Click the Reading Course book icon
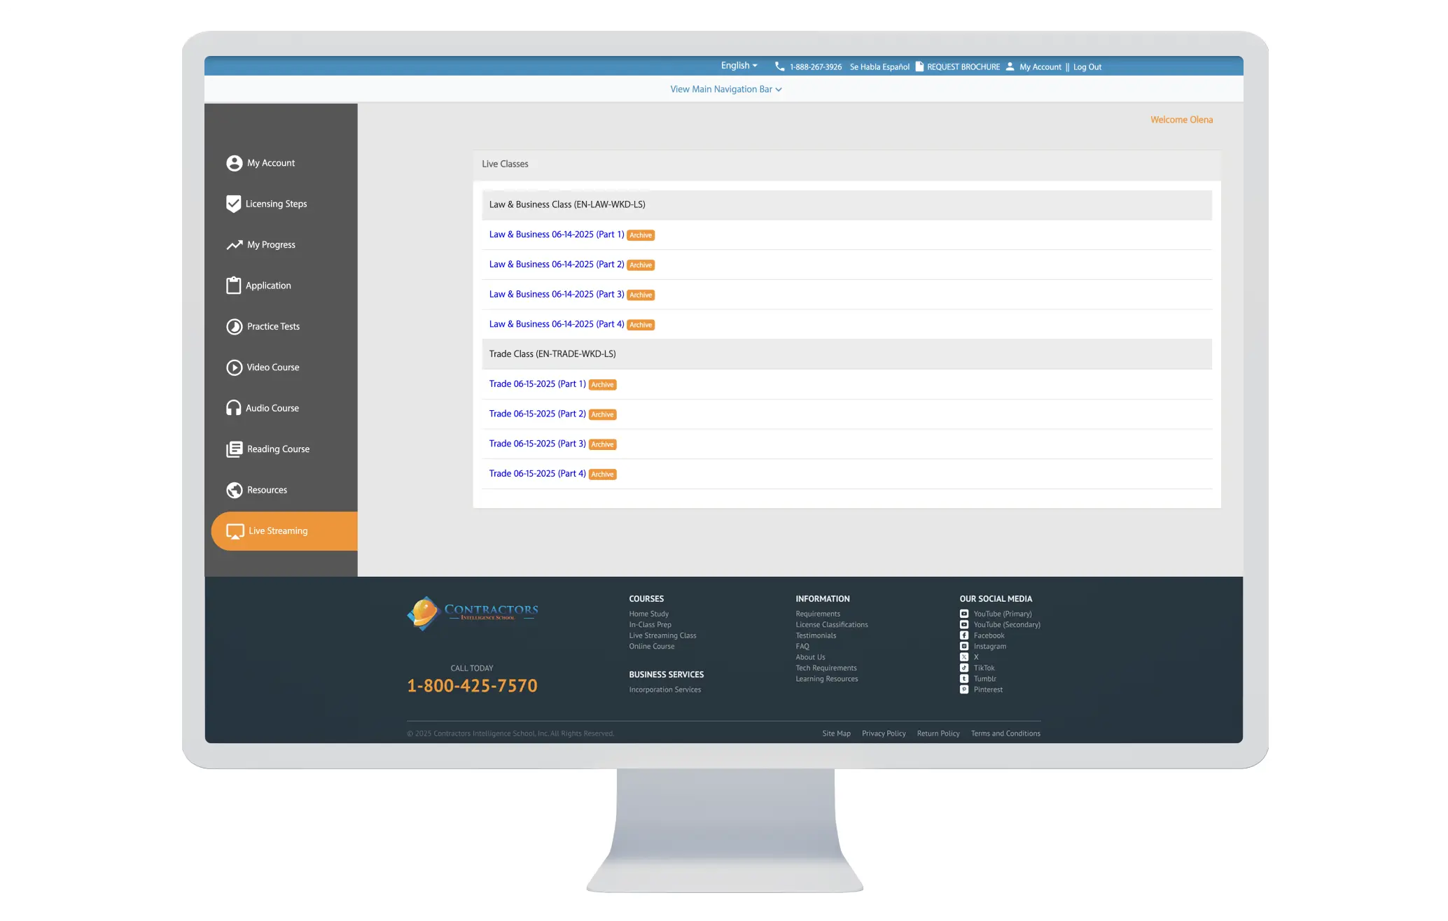This screenshot has height=921, width=1448. [x=234, y=449]
